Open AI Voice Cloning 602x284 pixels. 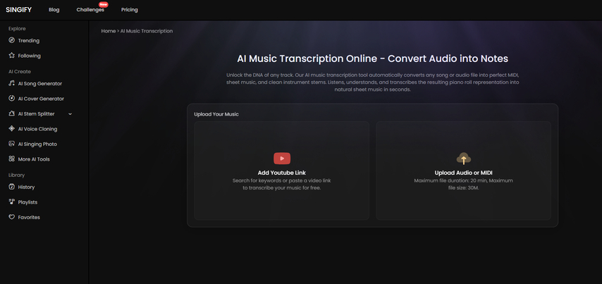(37, 129)
